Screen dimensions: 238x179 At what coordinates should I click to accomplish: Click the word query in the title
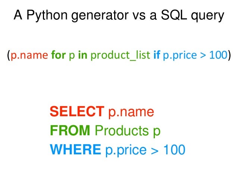210,16
